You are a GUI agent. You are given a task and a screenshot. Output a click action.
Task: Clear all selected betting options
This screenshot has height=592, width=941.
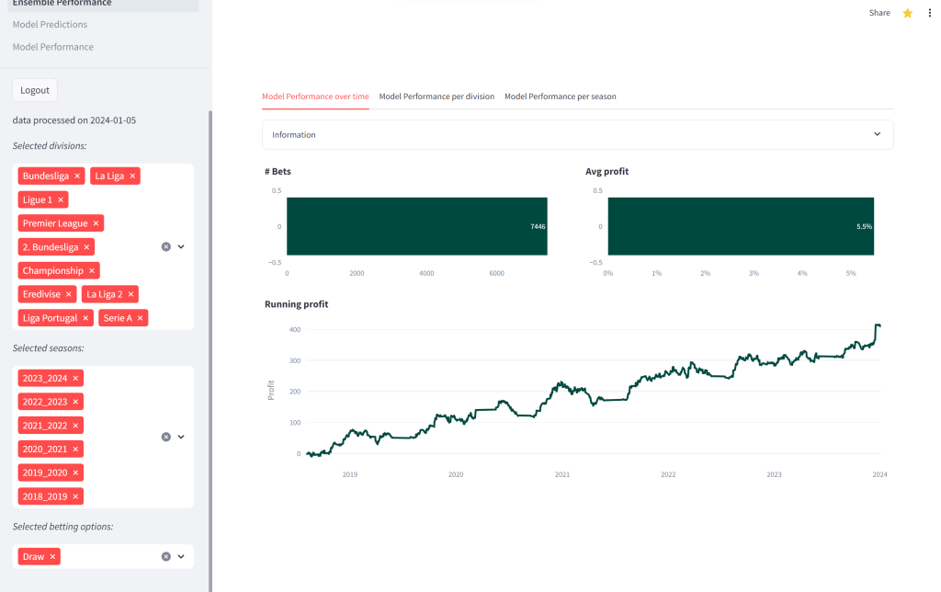[x=166, y=556]
